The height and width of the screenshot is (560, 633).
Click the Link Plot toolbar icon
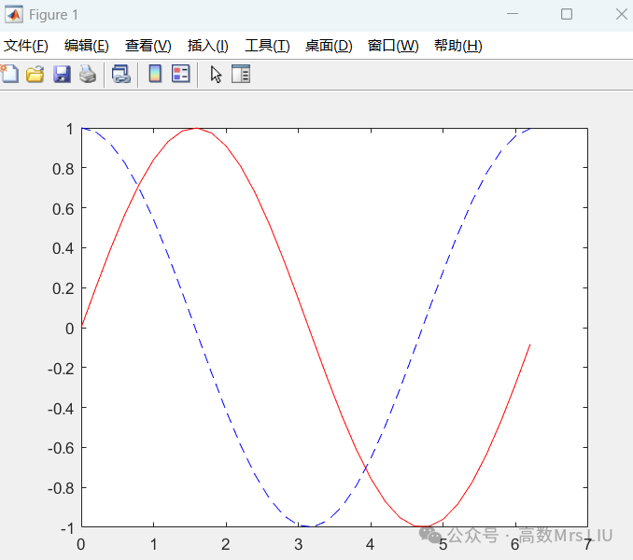coord(121,75)
